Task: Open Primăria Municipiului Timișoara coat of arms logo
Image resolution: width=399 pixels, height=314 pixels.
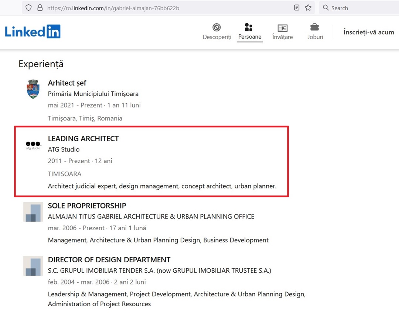Action: click(x=33, y=89)
